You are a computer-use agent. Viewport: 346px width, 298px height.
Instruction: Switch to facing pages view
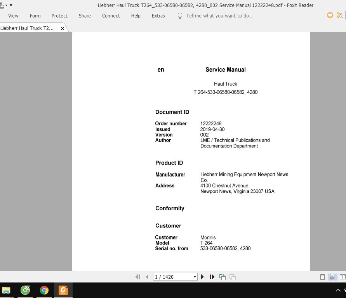pos(343,277)
